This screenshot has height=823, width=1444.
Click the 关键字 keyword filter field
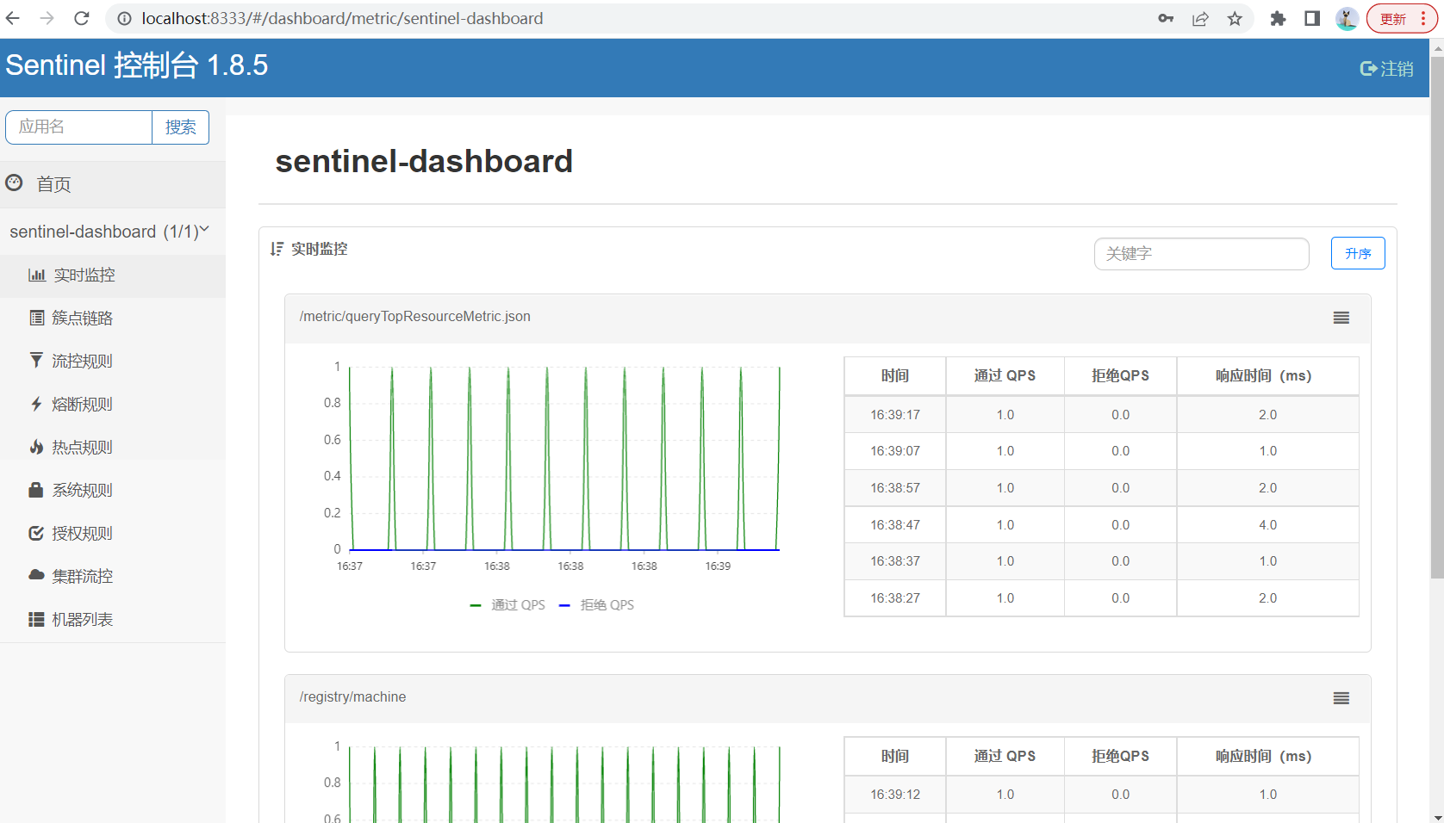1201,254
